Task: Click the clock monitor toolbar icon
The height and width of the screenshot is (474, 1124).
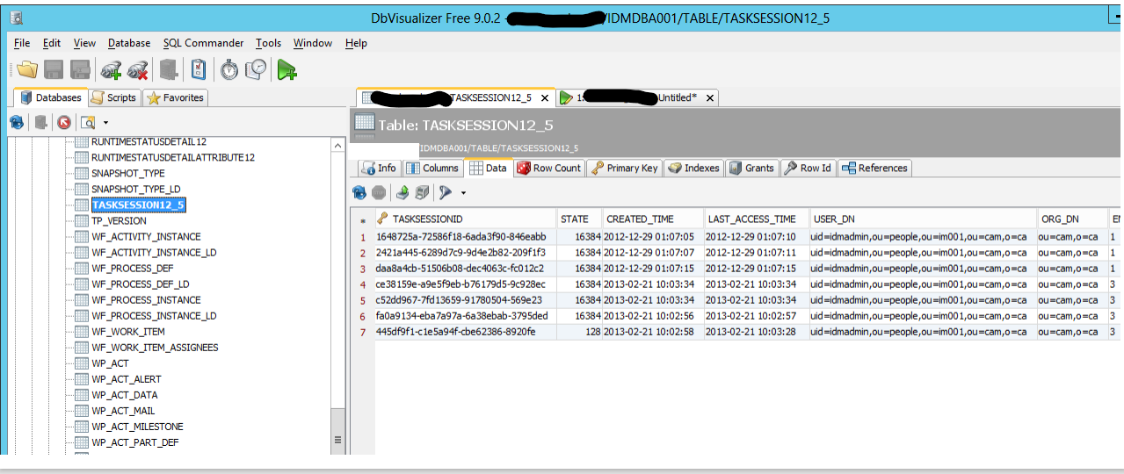Action: click(x=257, y=69)
